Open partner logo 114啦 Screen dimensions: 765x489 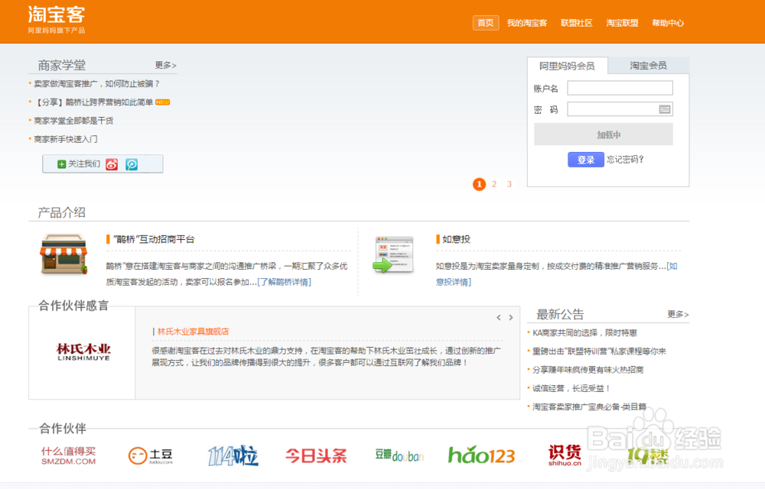pyautogui.click(x=233, y=456)
